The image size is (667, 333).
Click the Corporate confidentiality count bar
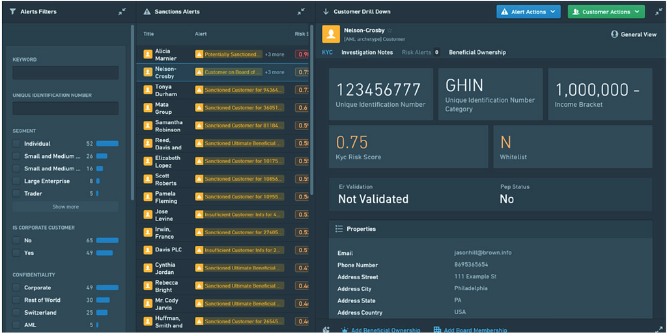pos(107,287)
